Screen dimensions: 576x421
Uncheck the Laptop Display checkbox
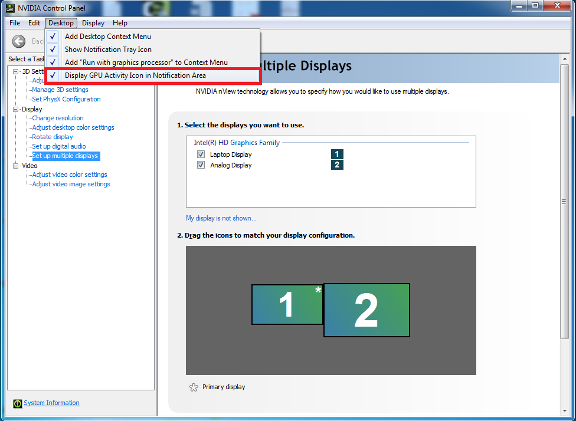(201, 154)
